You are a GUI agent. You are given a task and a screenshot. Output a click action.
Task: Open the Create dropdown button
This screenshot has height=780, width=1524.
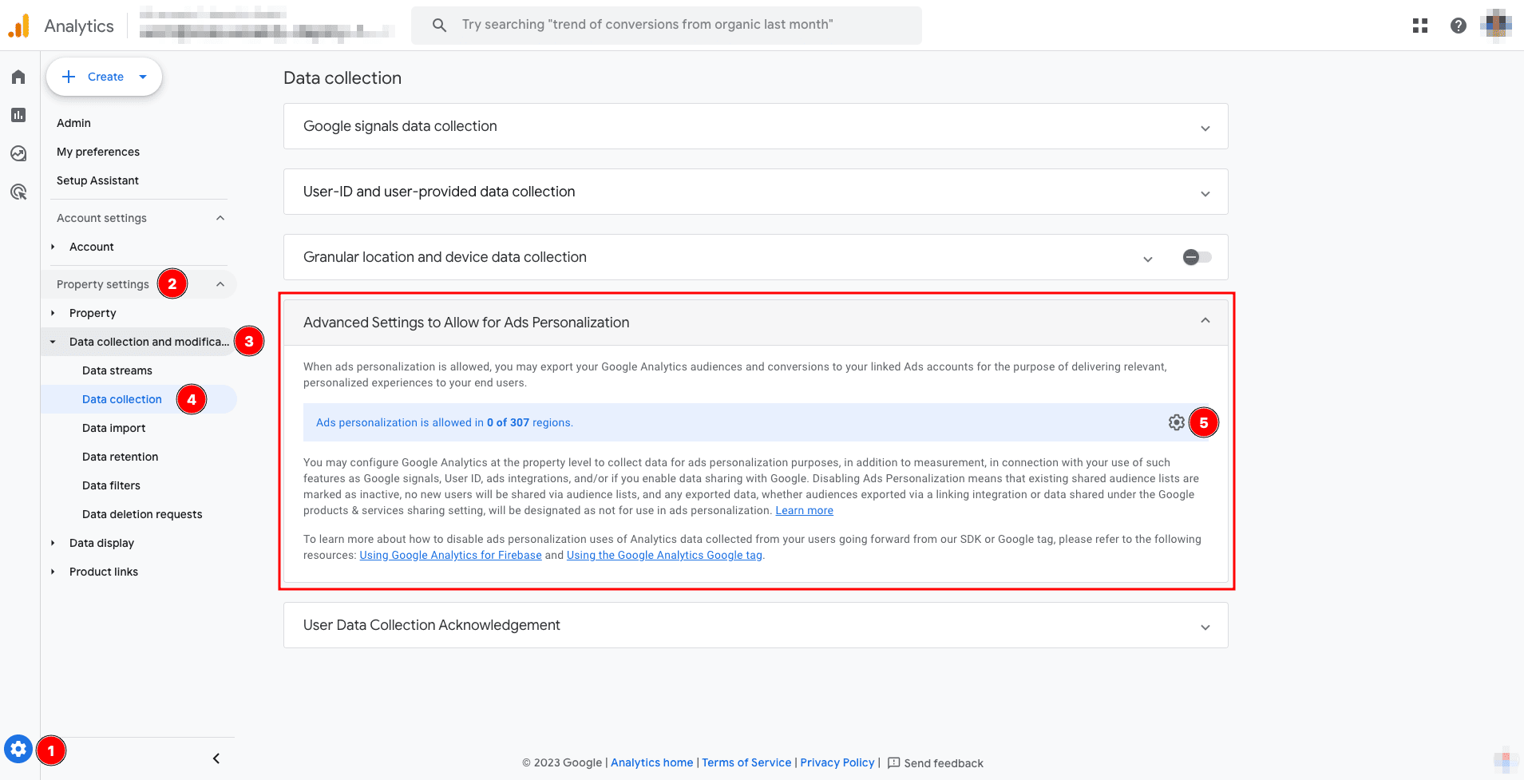click(105, 77)
